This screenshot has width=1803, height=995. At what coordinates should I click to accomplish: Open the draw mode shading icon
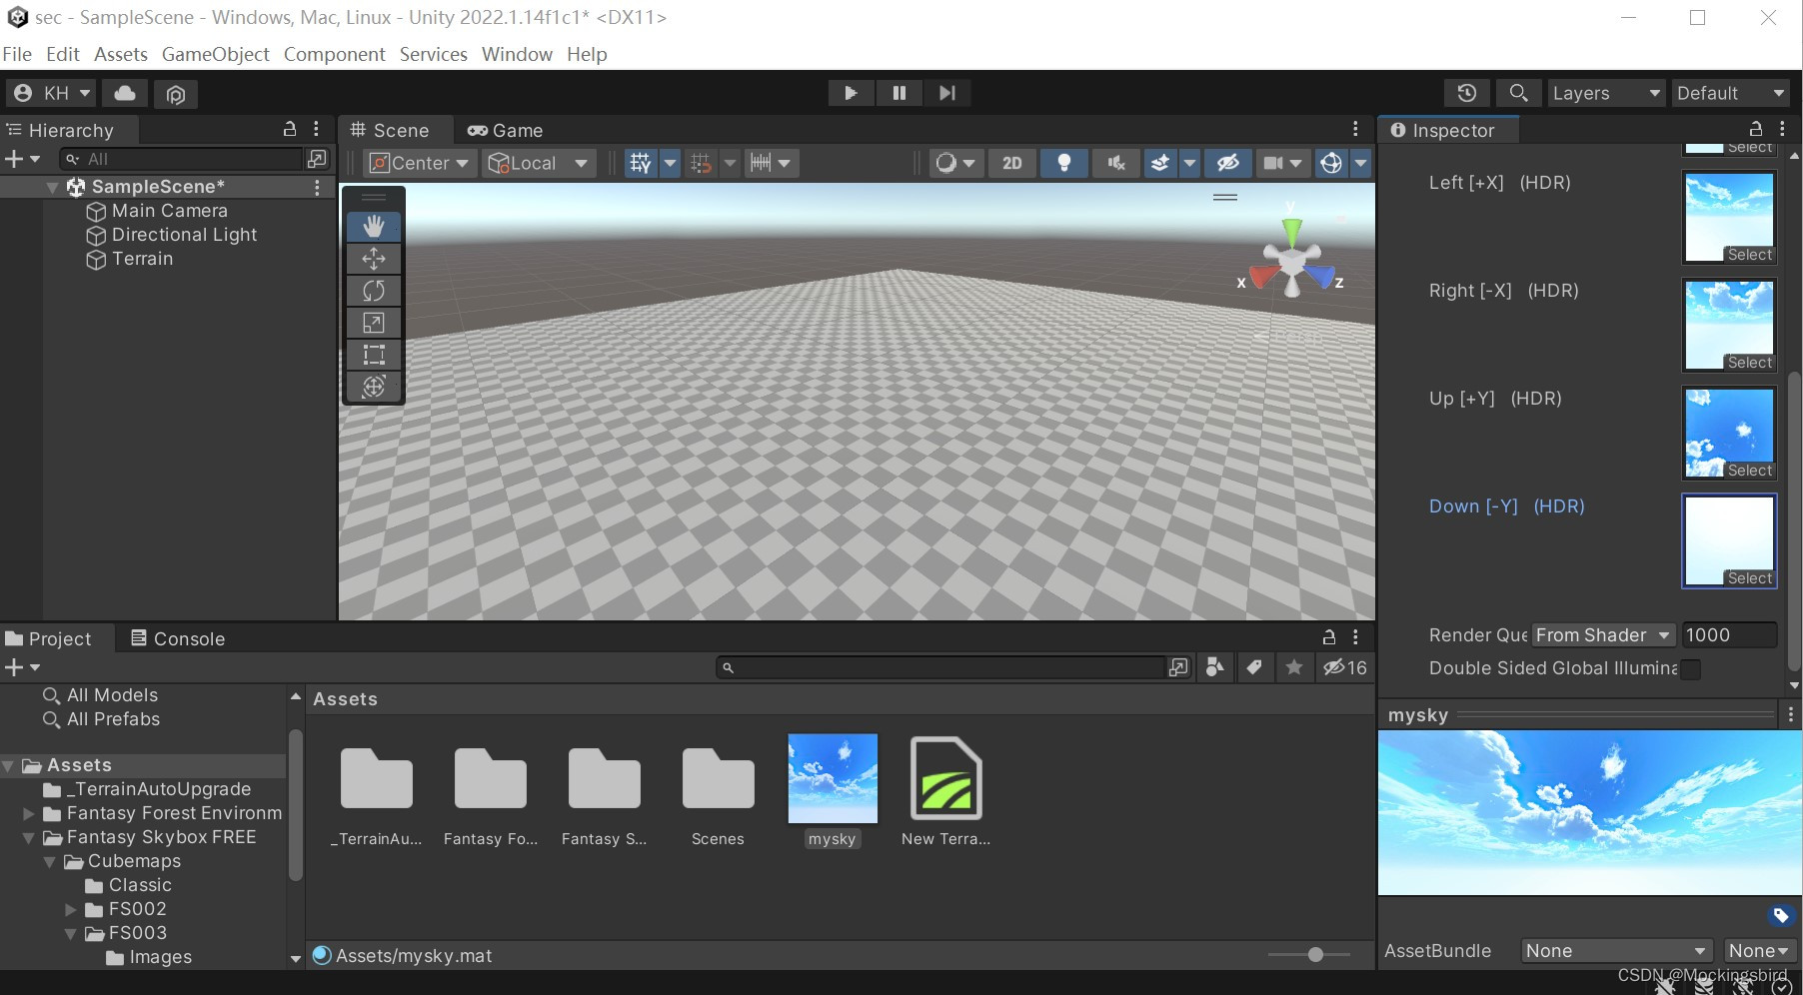coord(945,163)
